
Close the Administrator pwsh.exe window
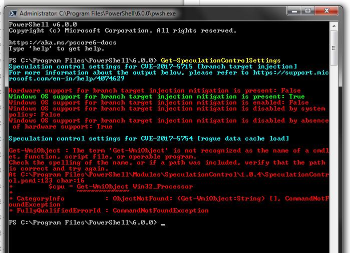[x=326, y=10]
